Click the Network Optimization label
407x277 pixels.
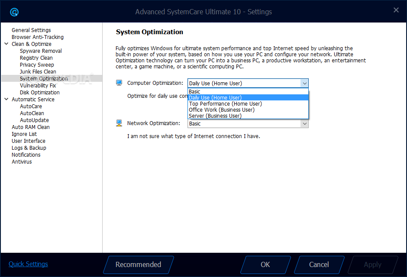click(154, 123)
